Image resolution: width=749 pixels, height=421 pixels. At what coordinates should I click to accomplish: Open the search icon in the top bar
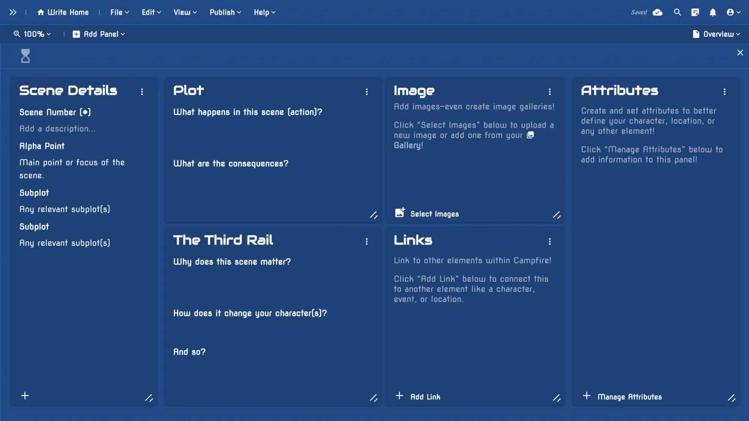point(677,12)
